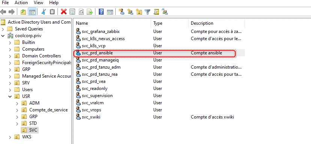Viewport: 311px width, 144px height.
Task: Select the STD OU under USR
Action: 33,123
